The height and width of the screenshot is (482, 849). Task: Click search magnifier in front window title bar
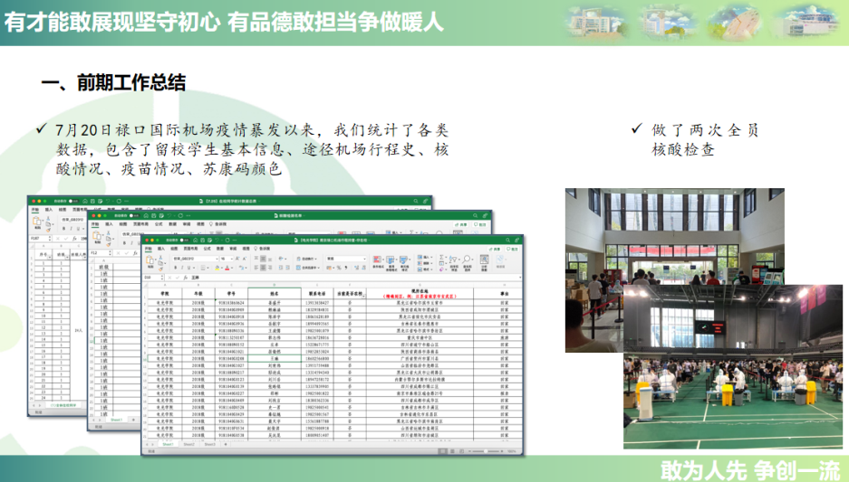(x=508, y=241)
